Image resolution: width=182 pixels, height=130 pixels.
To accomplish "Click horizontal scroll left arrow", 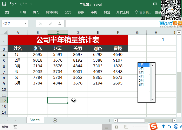I will (115, 120).
